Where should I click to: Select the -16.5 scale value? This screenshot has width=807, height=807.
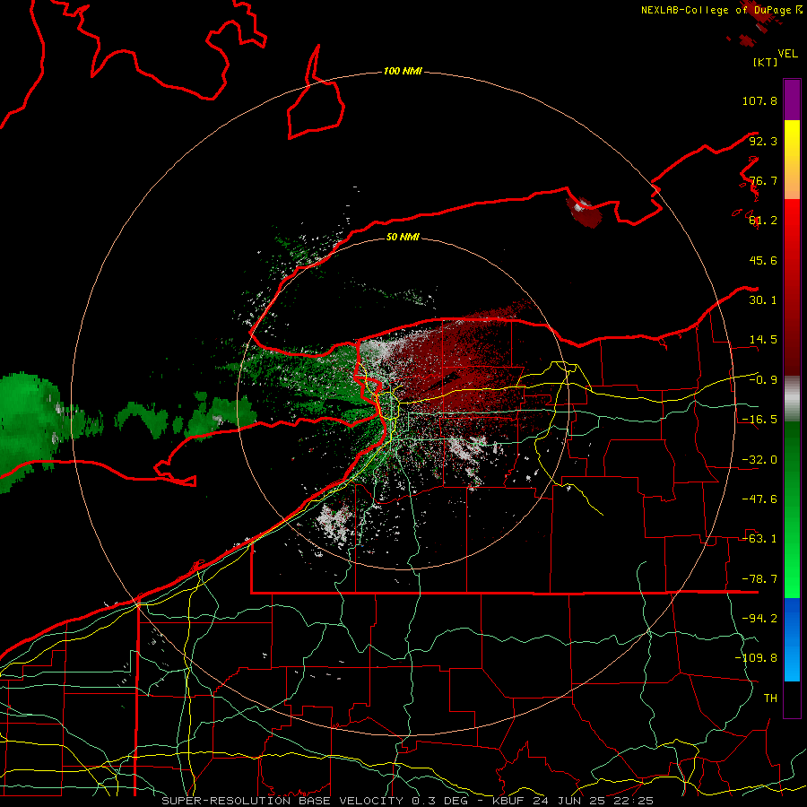(x=759, y=420)
